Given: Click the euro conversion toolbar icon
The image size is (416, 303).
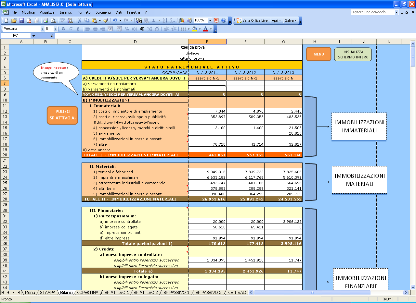Looking at the screenshot, I should pos(139,20).
